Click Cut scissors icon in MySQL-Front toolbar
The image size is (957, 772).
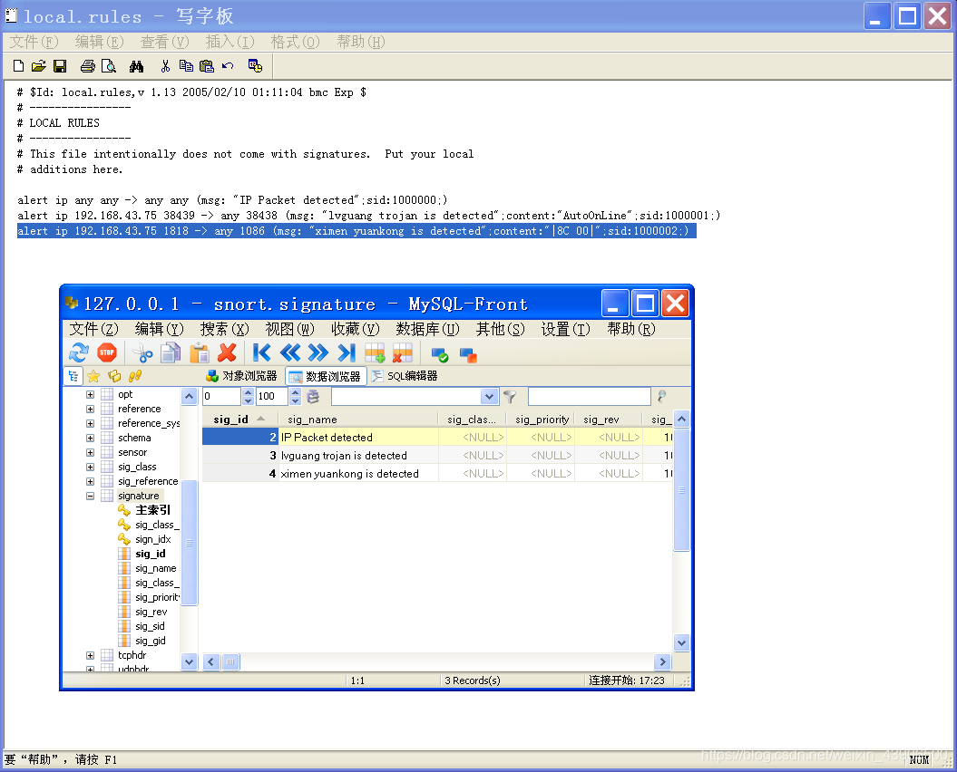142,352
